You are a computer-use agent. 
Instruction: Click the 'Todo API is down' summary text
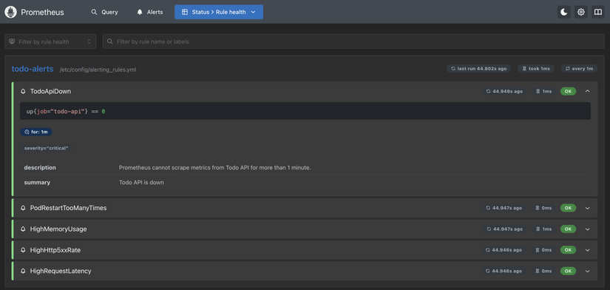pos(141,183)
